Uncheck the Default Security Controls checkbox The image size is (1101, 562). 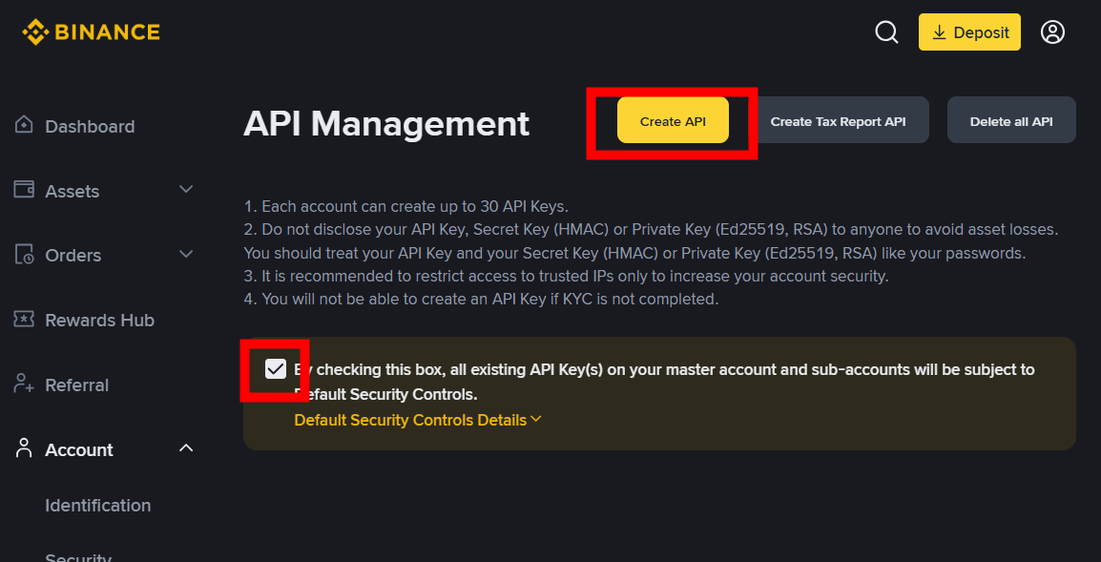tap(276, 369)
